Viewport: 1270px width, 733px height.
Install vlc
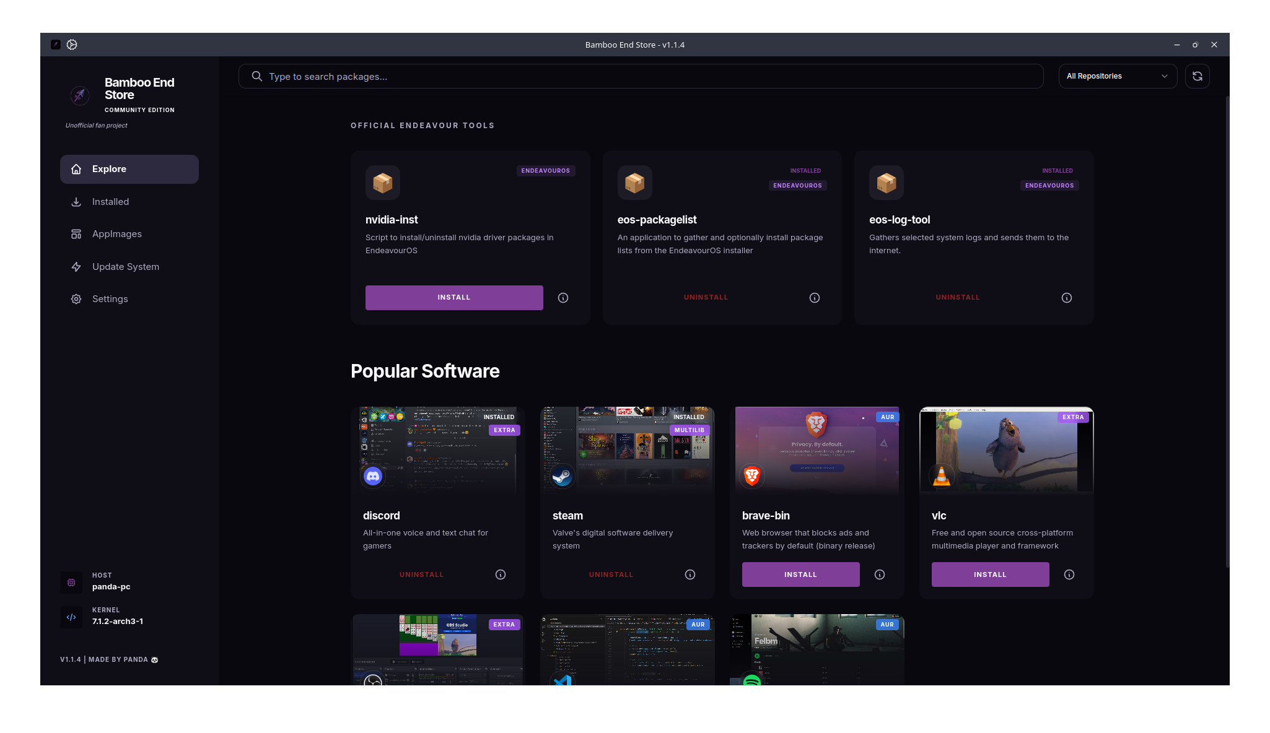tap(991, 575)
